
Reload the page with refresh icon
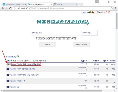click(x=10, y=8)
